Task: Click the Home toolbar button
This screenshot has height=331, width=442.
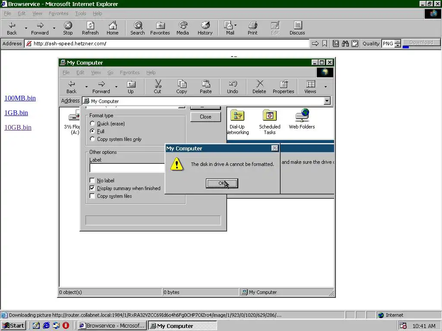Action: pos(113,28)
